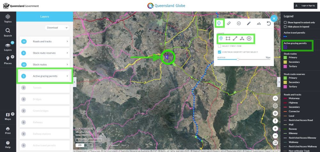320x152 pixels.
Task: Tick the Select First Item checkbox
Action: pyautogui.click(x=220, y=46)
